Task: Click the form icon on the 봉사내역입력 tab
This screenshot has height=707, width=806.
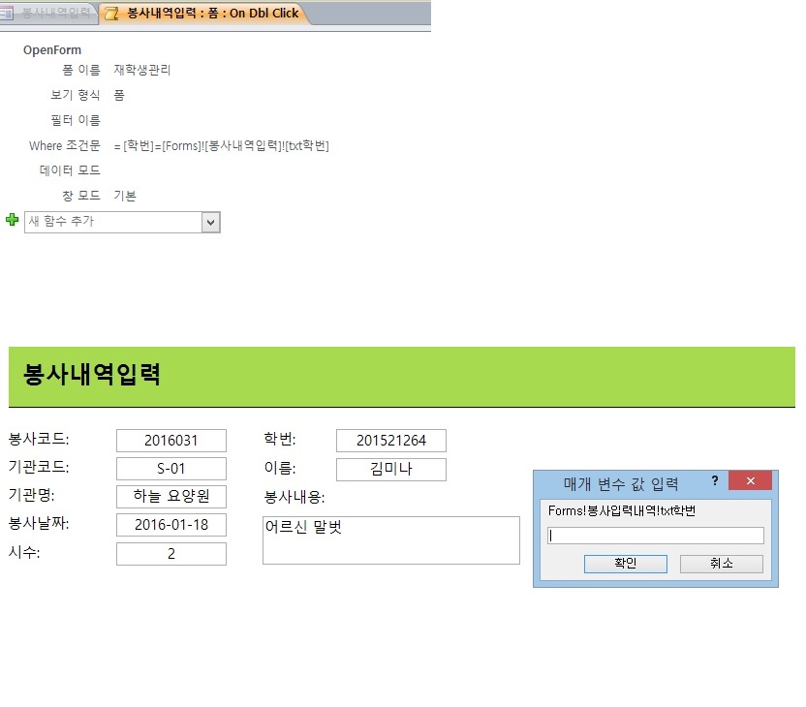Action: pos(8,14)
